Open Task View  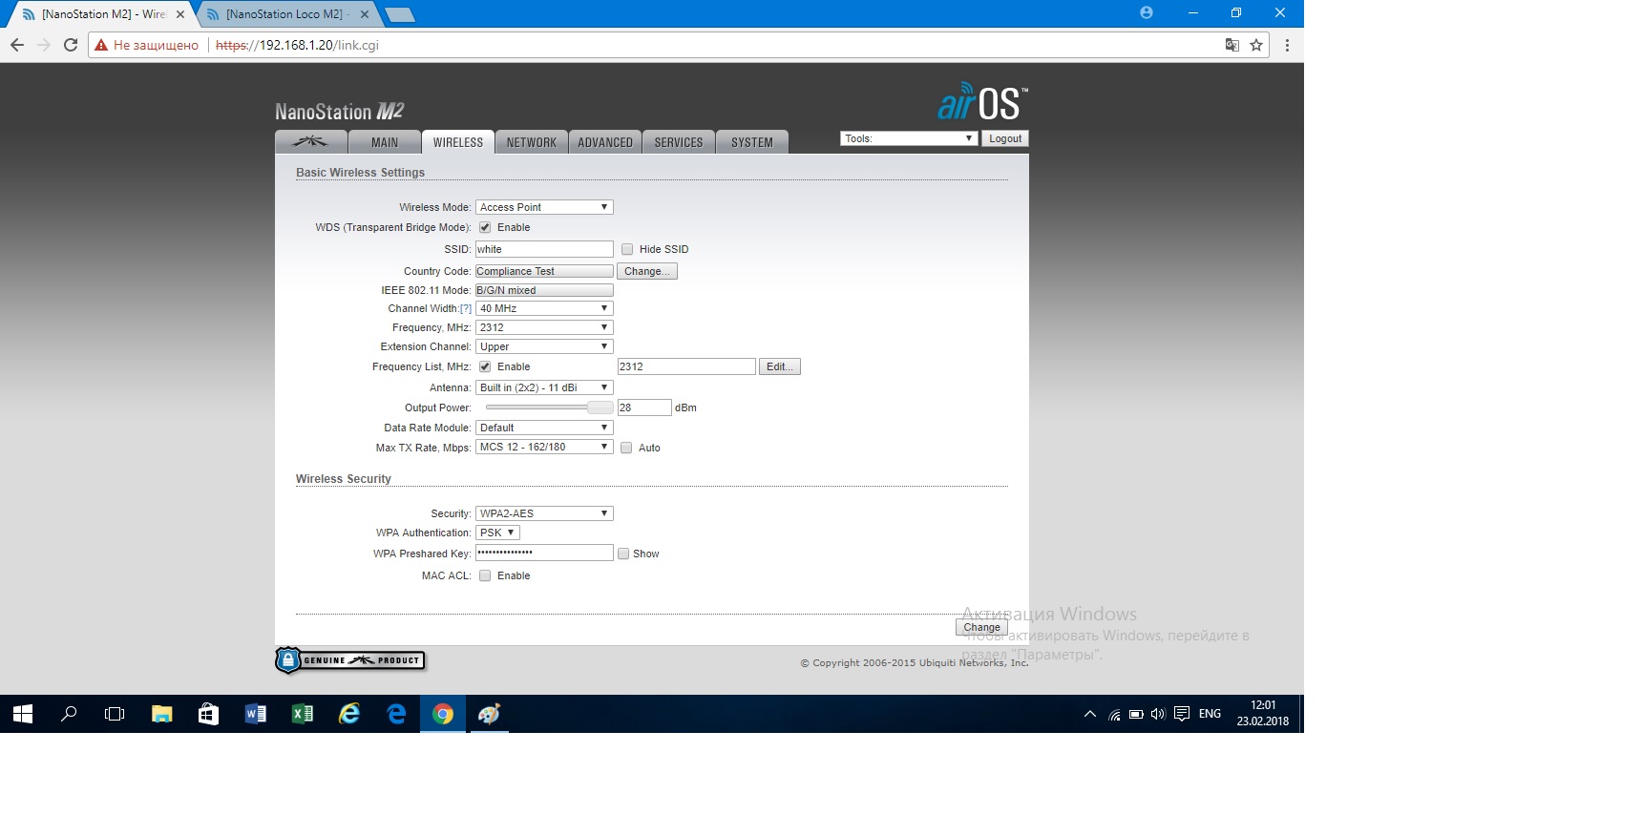(115, 714)
